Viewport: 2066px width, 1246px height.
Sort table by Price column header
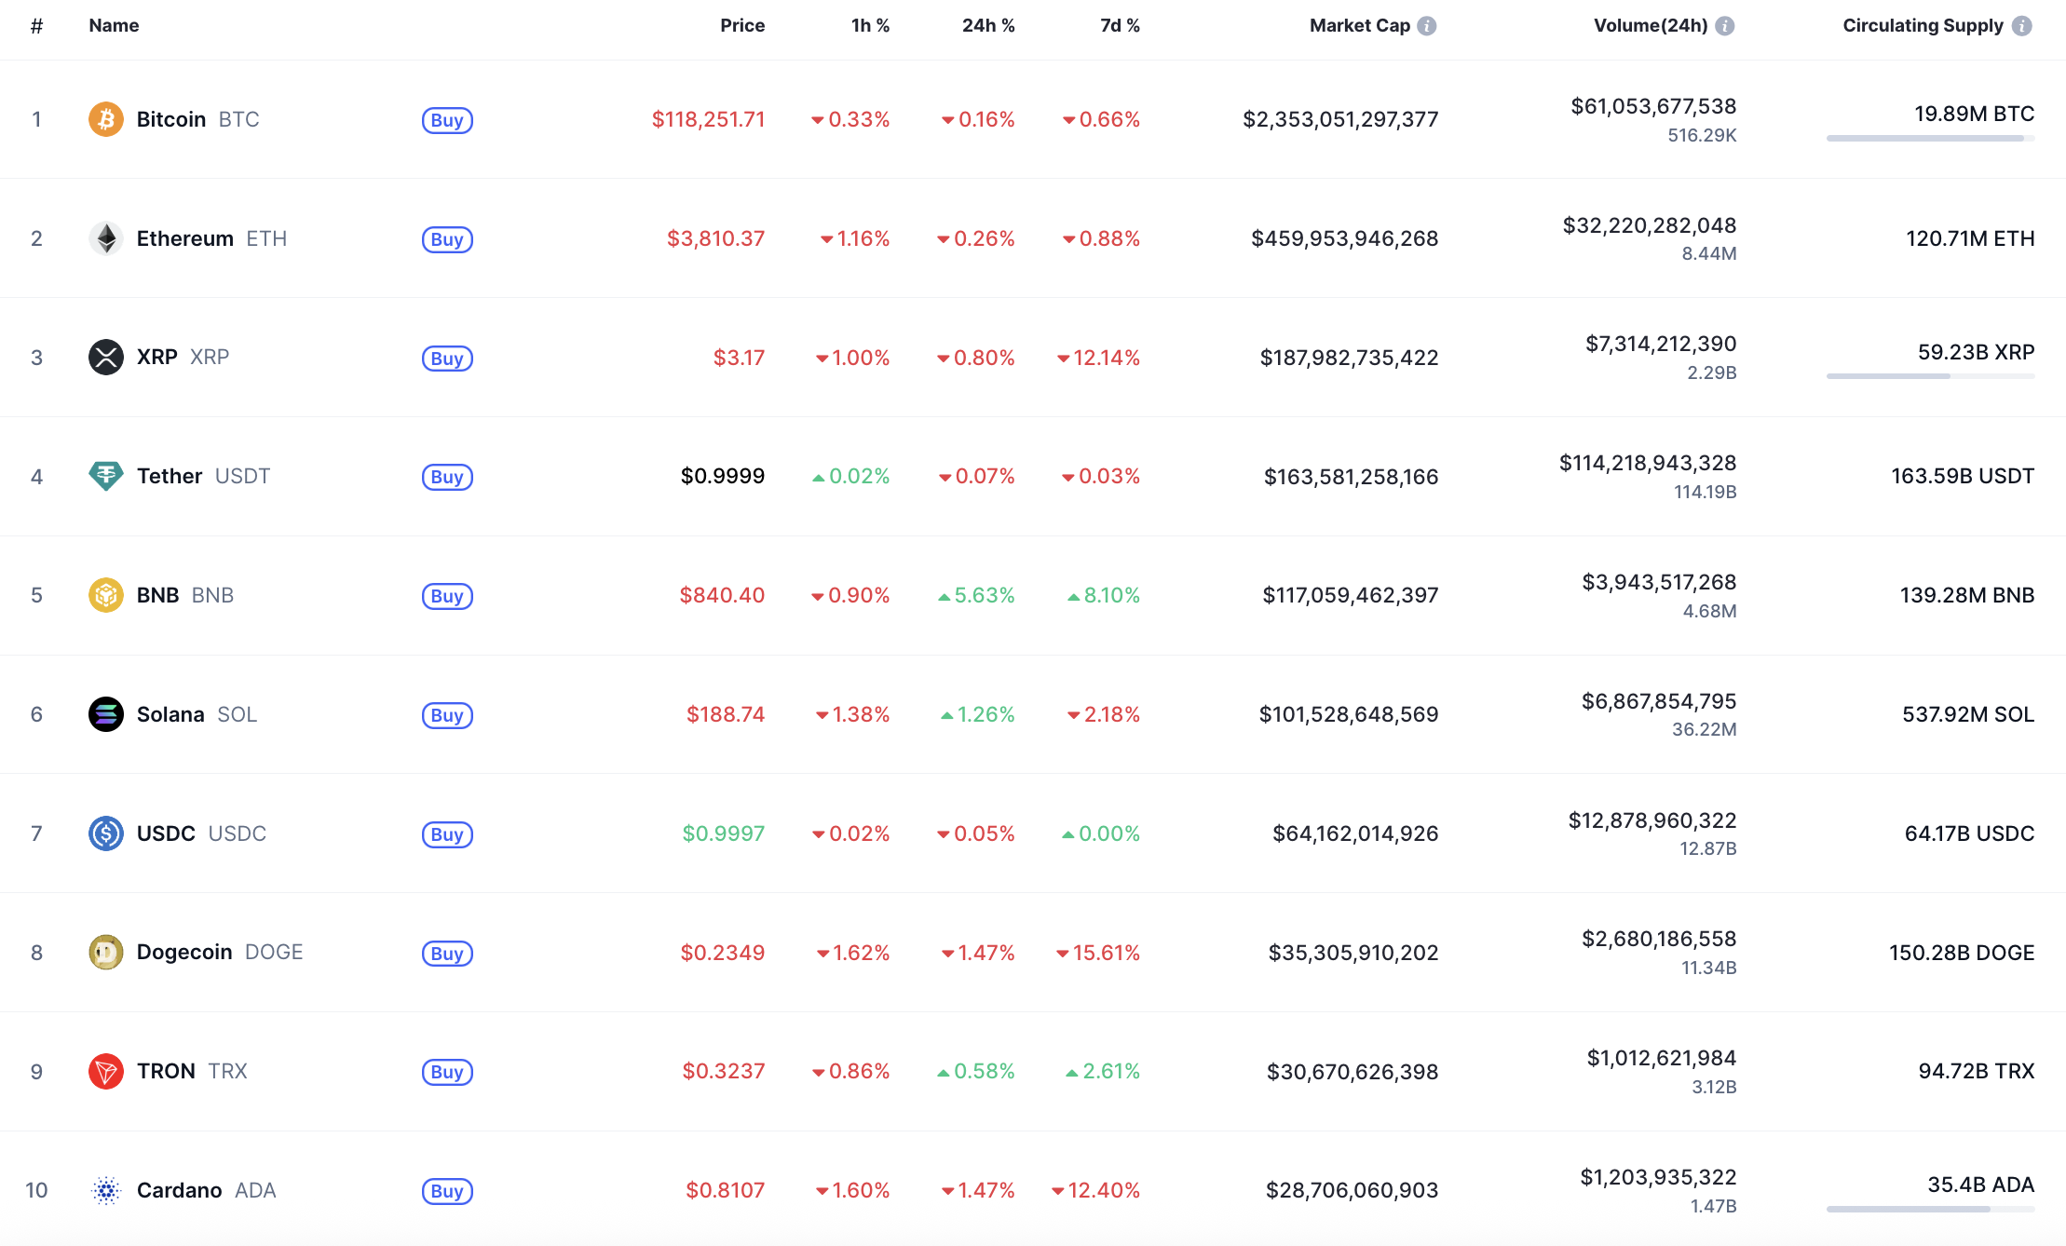(x=741, y=26)
